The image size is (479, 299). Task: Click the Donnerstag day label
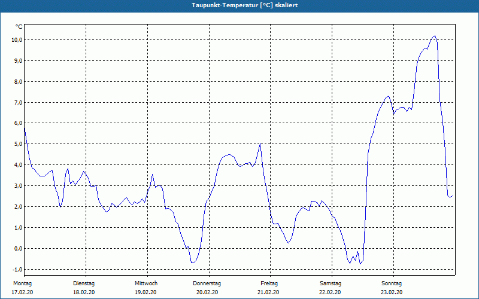pyautogui.click(x=207, y=283)
